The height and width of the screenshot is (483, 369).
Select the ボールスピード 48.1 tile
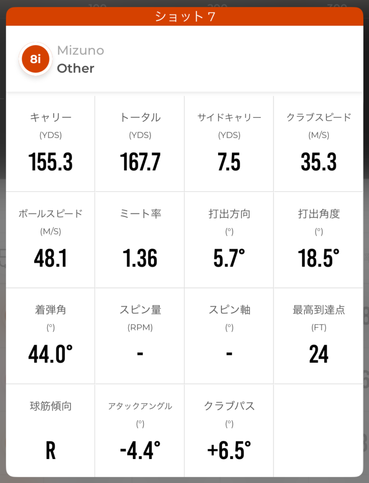coord(50,240)
